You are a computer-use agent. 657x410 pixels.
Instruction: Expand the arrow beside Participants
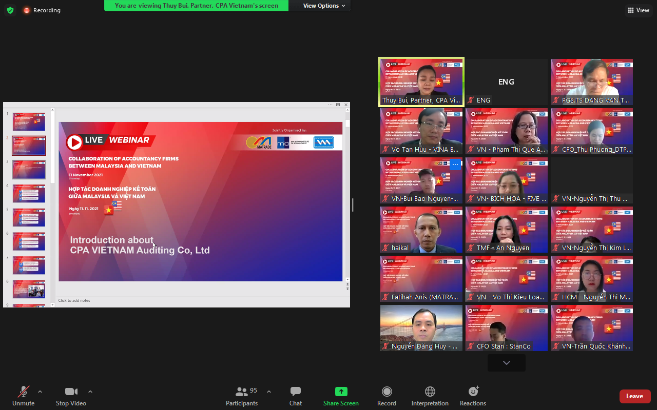click(x=268, y=392)
